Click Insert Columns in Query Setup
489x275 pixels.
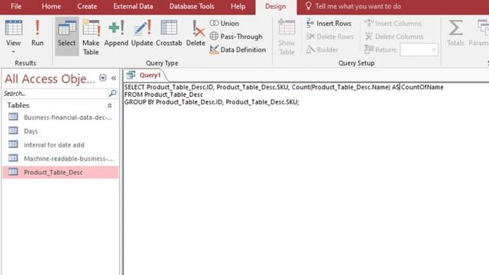[x=393, y=24]
